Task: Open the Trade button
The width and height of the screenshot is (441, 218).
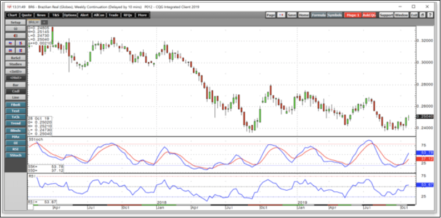Action: (114, 15)
